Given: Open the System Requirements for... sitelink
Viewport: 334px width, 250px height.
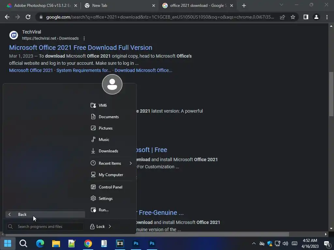Looking at the screenshot, I should [84, 70].
